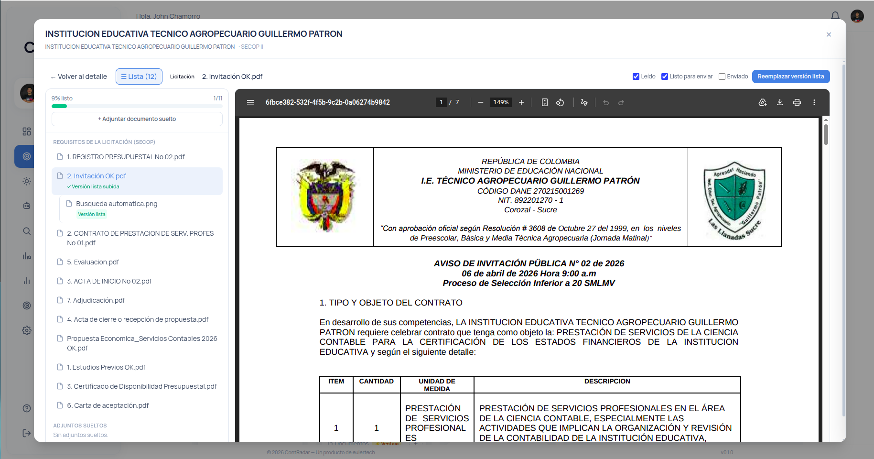Open 1. Estudios Previos OK.pdf
The height and width of the screenshot is (459, 874).
137,367
